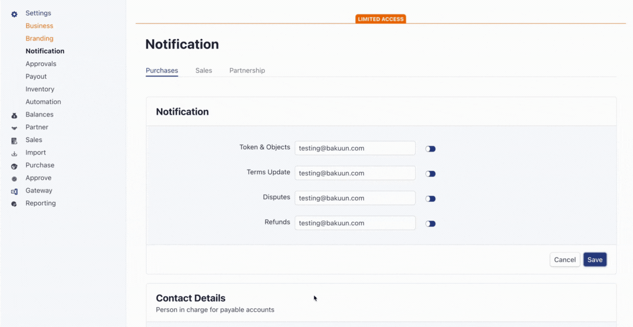This screenshot has width=633, height=327.
Task: Toggle the Terms Update notification switch
Action: [x=430, y=173]
